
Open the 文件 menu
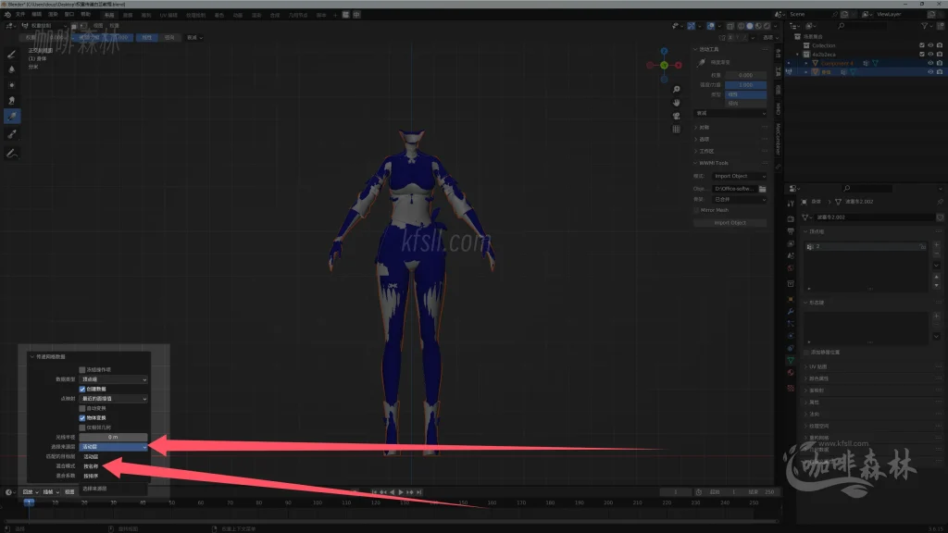pos(20,15)
